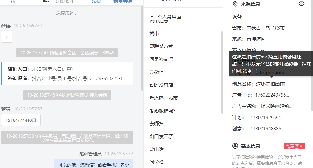Click customer name 梦囍 at 13:57:53
This screenshot has height=168, width=313.
tap(6, 109)
